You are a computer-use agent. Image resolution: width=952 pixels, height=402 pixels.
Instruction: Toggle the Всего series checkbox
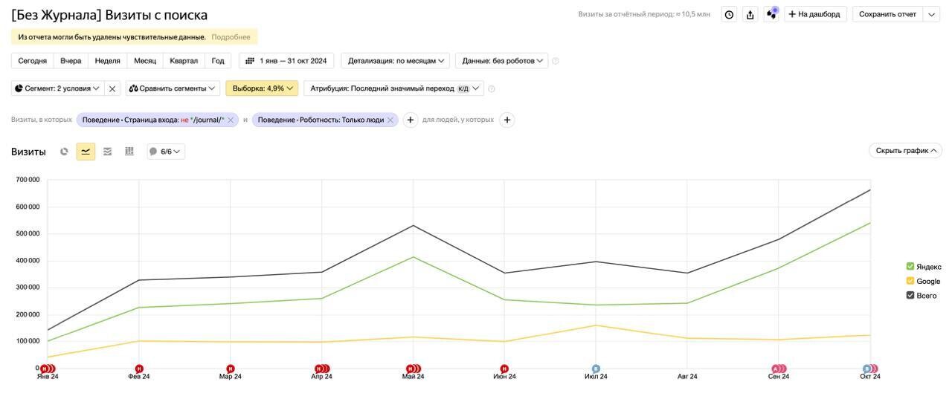pos(910,295)
